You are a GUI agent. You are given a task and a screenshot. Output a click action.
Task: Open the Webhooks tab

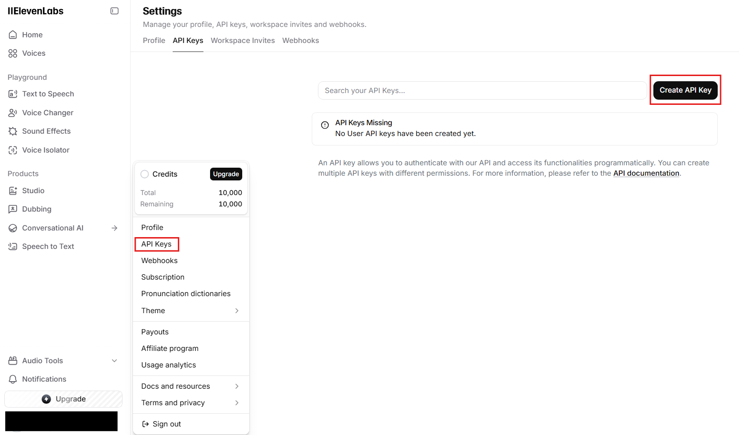pyautogui.click(x=301, y=41)
